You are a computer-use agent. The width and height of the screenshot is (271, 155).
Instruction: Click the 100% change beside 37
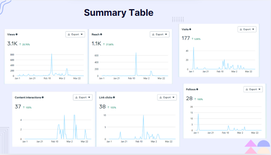tap(27, 108)
